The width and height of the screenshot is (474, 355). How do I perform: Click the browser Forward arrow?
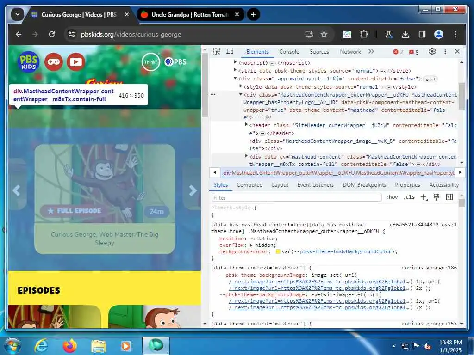(35, 34)
